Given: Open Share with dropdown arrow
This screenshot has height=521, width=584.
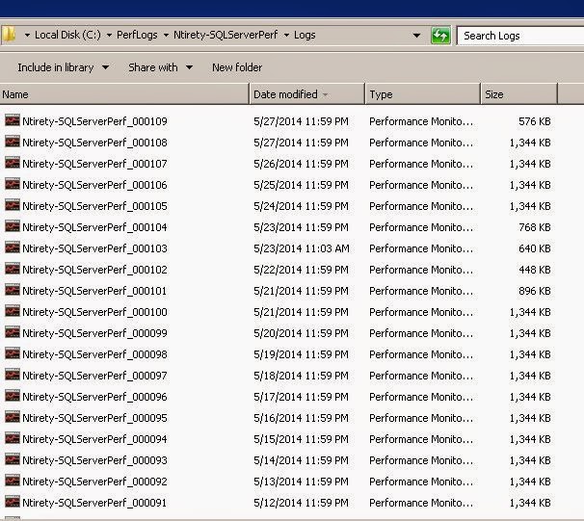Looking at the screenshot, I should [189, 67].
